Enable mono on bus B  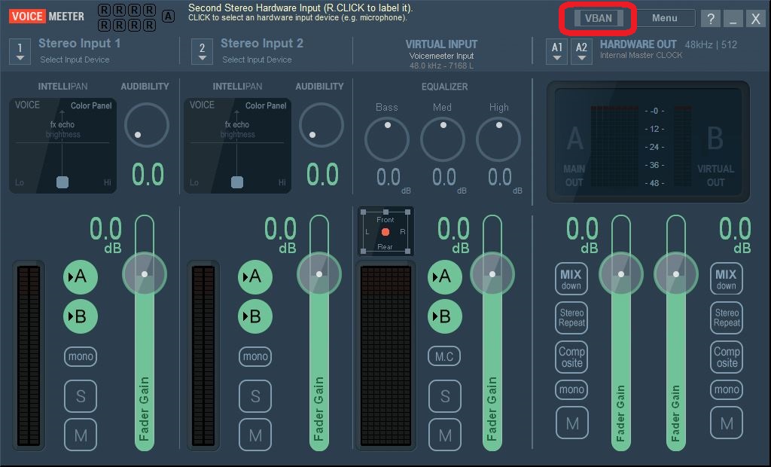727,389
